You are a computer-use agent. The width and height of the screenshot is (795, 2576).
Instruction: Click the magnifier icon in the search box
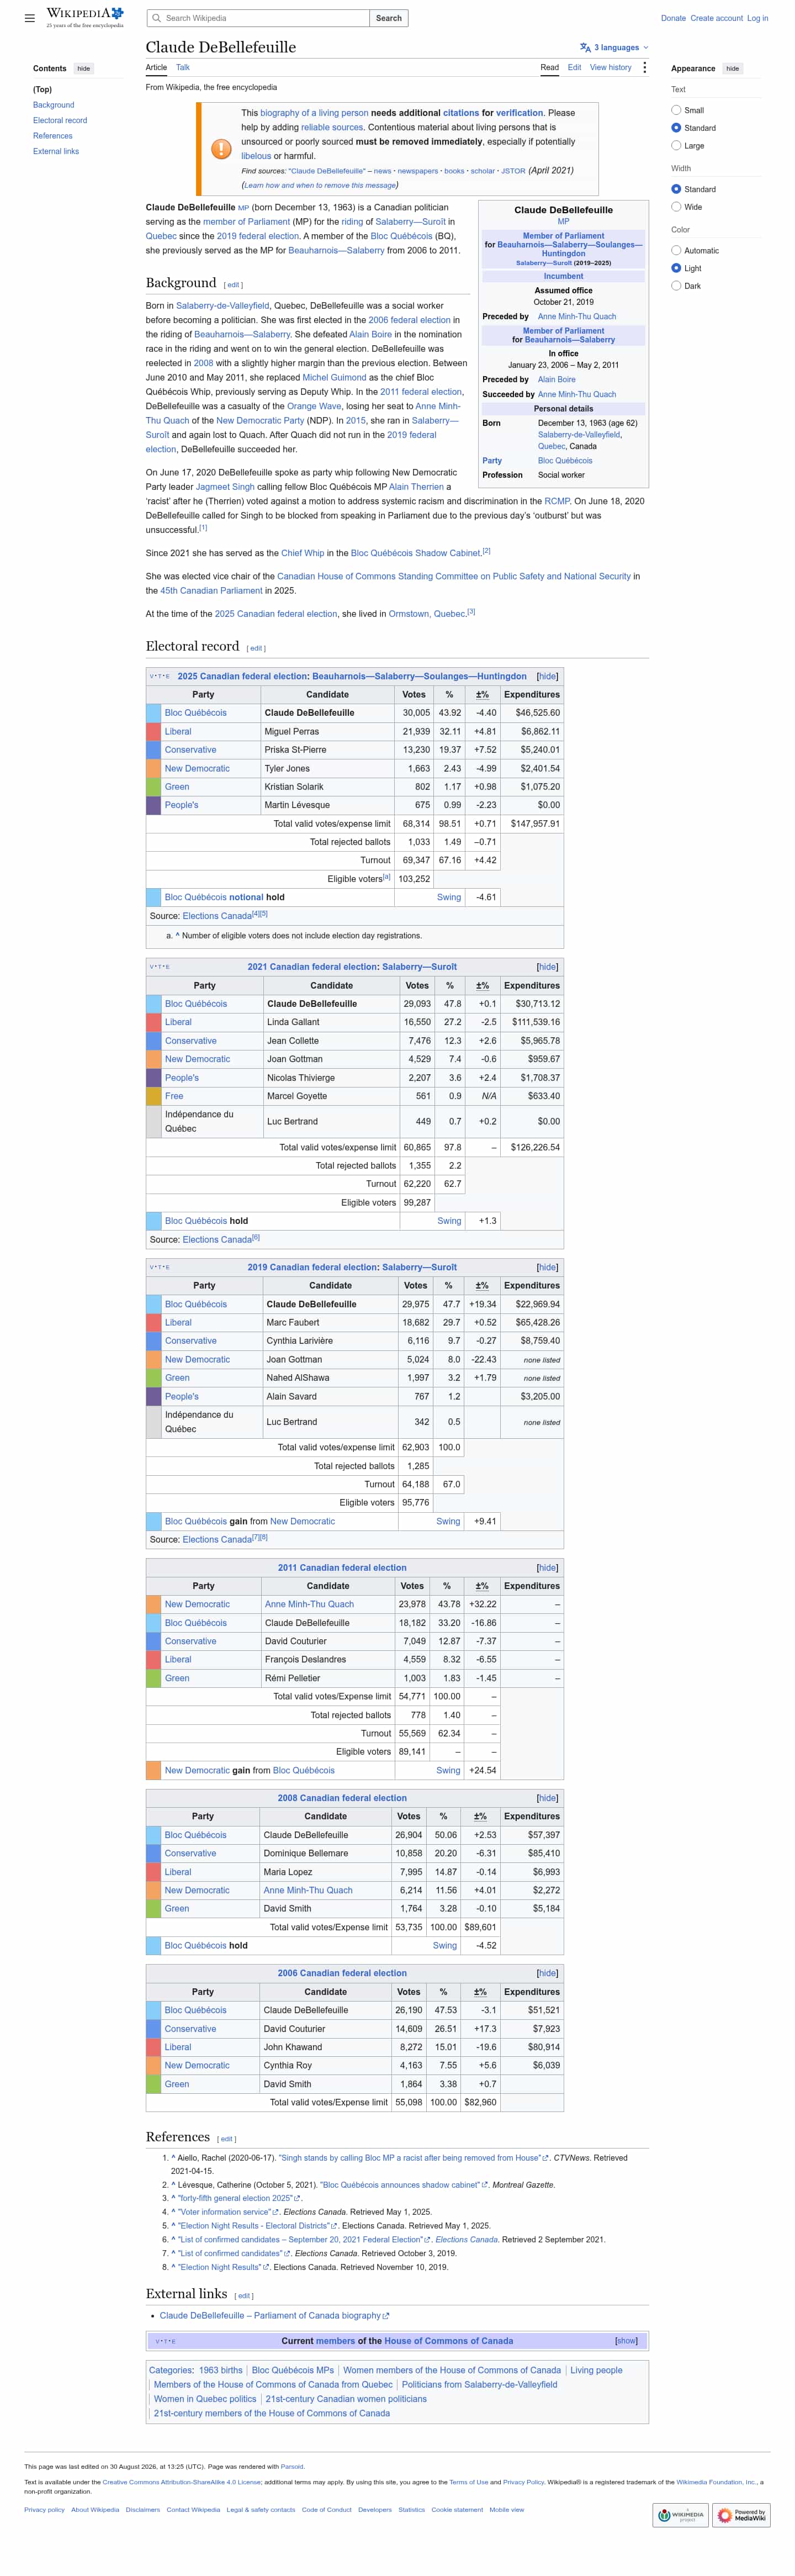coord(156,18)
